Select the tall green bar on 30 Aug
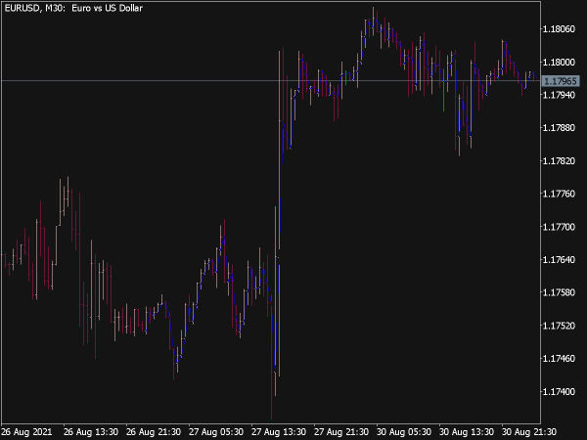The image size is (587, 440). [443, 90]
